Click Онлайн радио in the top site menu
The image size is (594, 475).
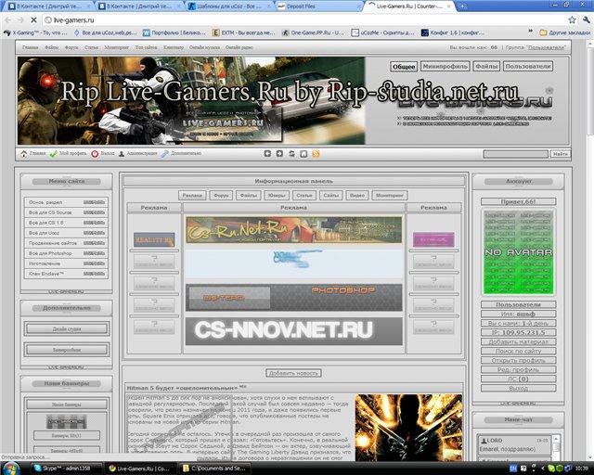[239, 47]
